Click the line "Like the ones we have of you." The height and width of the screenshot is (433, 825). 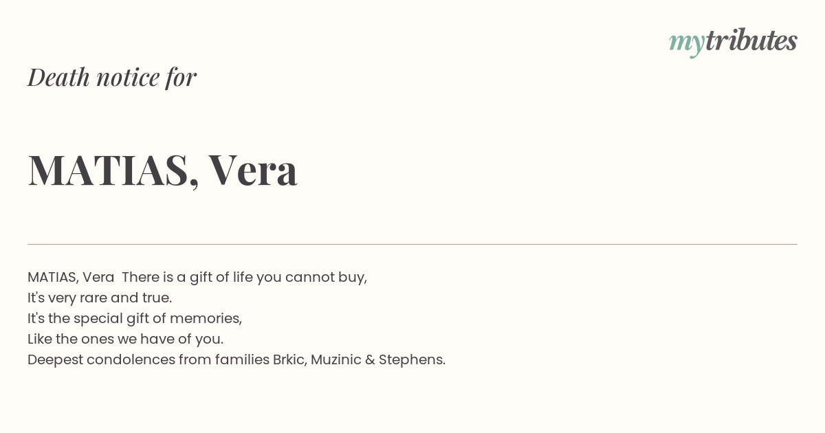[x=125, y=339]
